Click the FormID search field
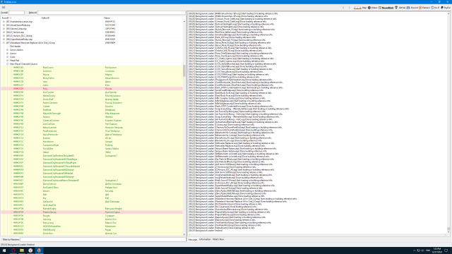 (16, 13)
